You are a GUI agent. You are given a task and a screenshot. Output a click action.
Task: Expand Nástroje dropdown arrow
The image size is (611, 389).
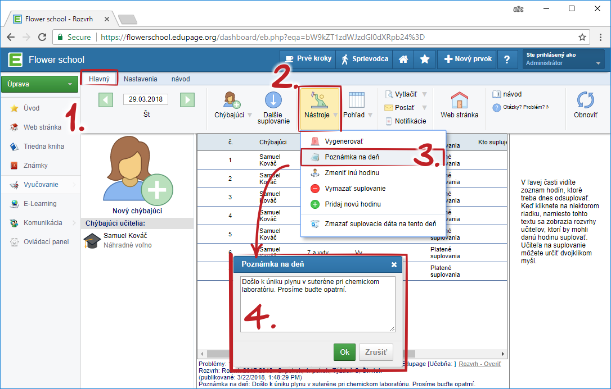tap(335, 115)
